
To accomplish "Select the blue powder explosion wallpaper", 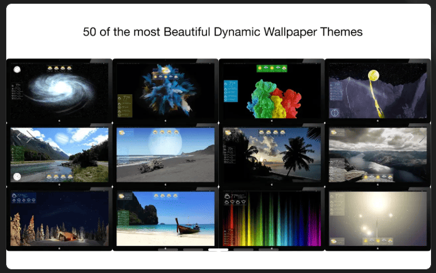I will [x=165, y=91].
